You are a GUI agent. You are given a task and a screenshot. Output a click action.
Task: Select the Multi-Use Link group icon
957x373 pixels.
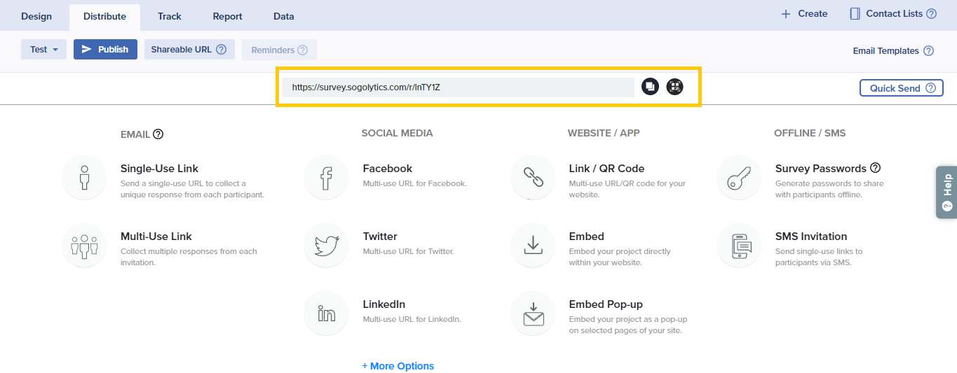point(84,246)
